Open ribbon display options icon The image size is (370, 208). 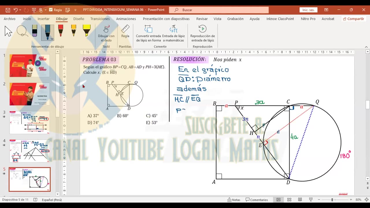[326, 10]
